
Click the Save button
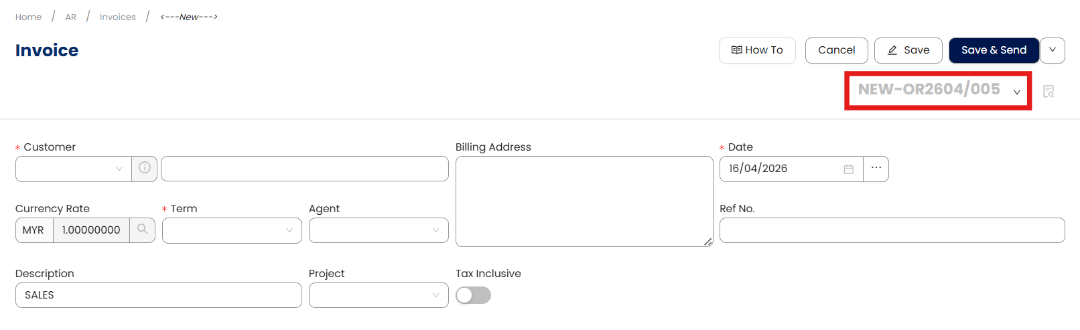(x=908, y=50)
